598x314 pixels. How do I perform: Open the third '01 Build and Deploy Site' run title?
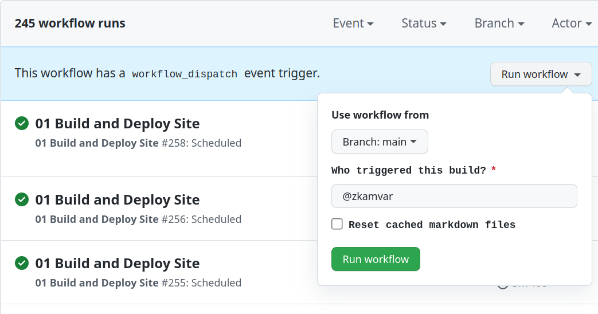click(118, 263)
